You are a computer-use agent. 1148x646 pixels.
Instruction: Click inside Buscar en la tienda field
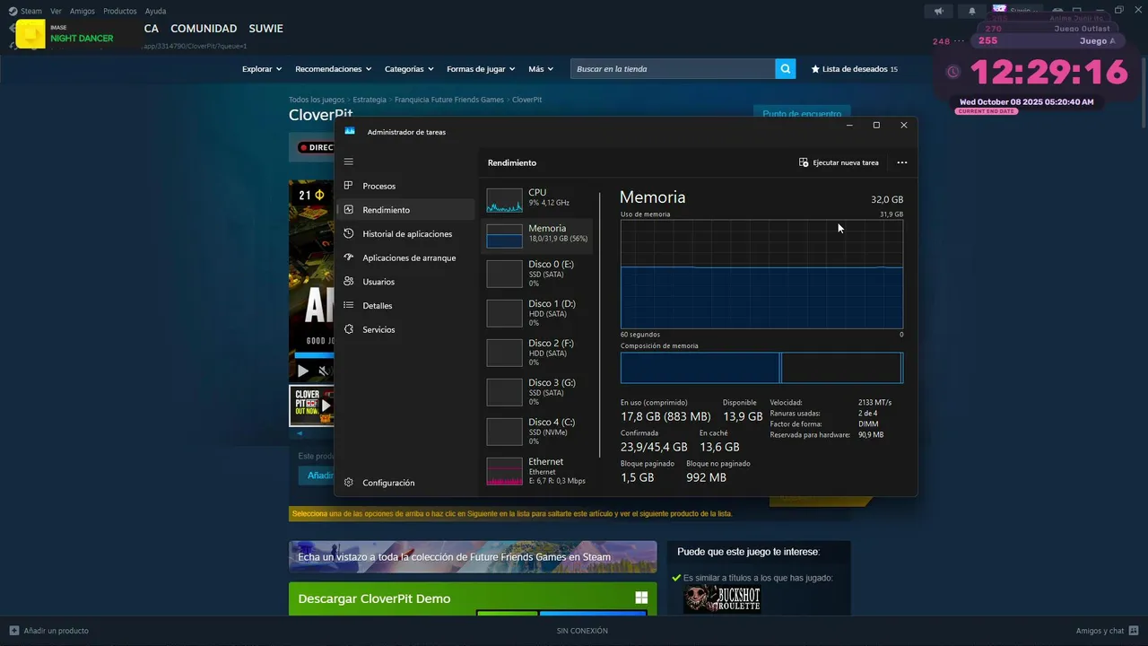(x=672, y=69)
